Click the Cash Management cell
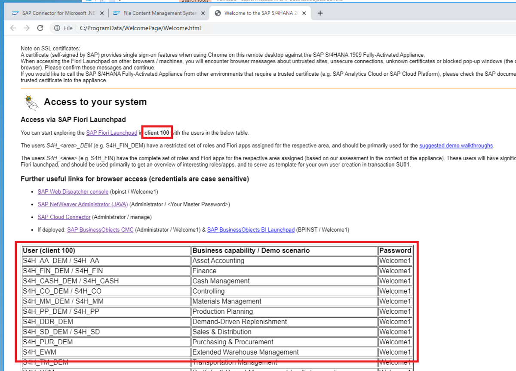The width and height of the screenshot is (516, 371). coord(285,281)
